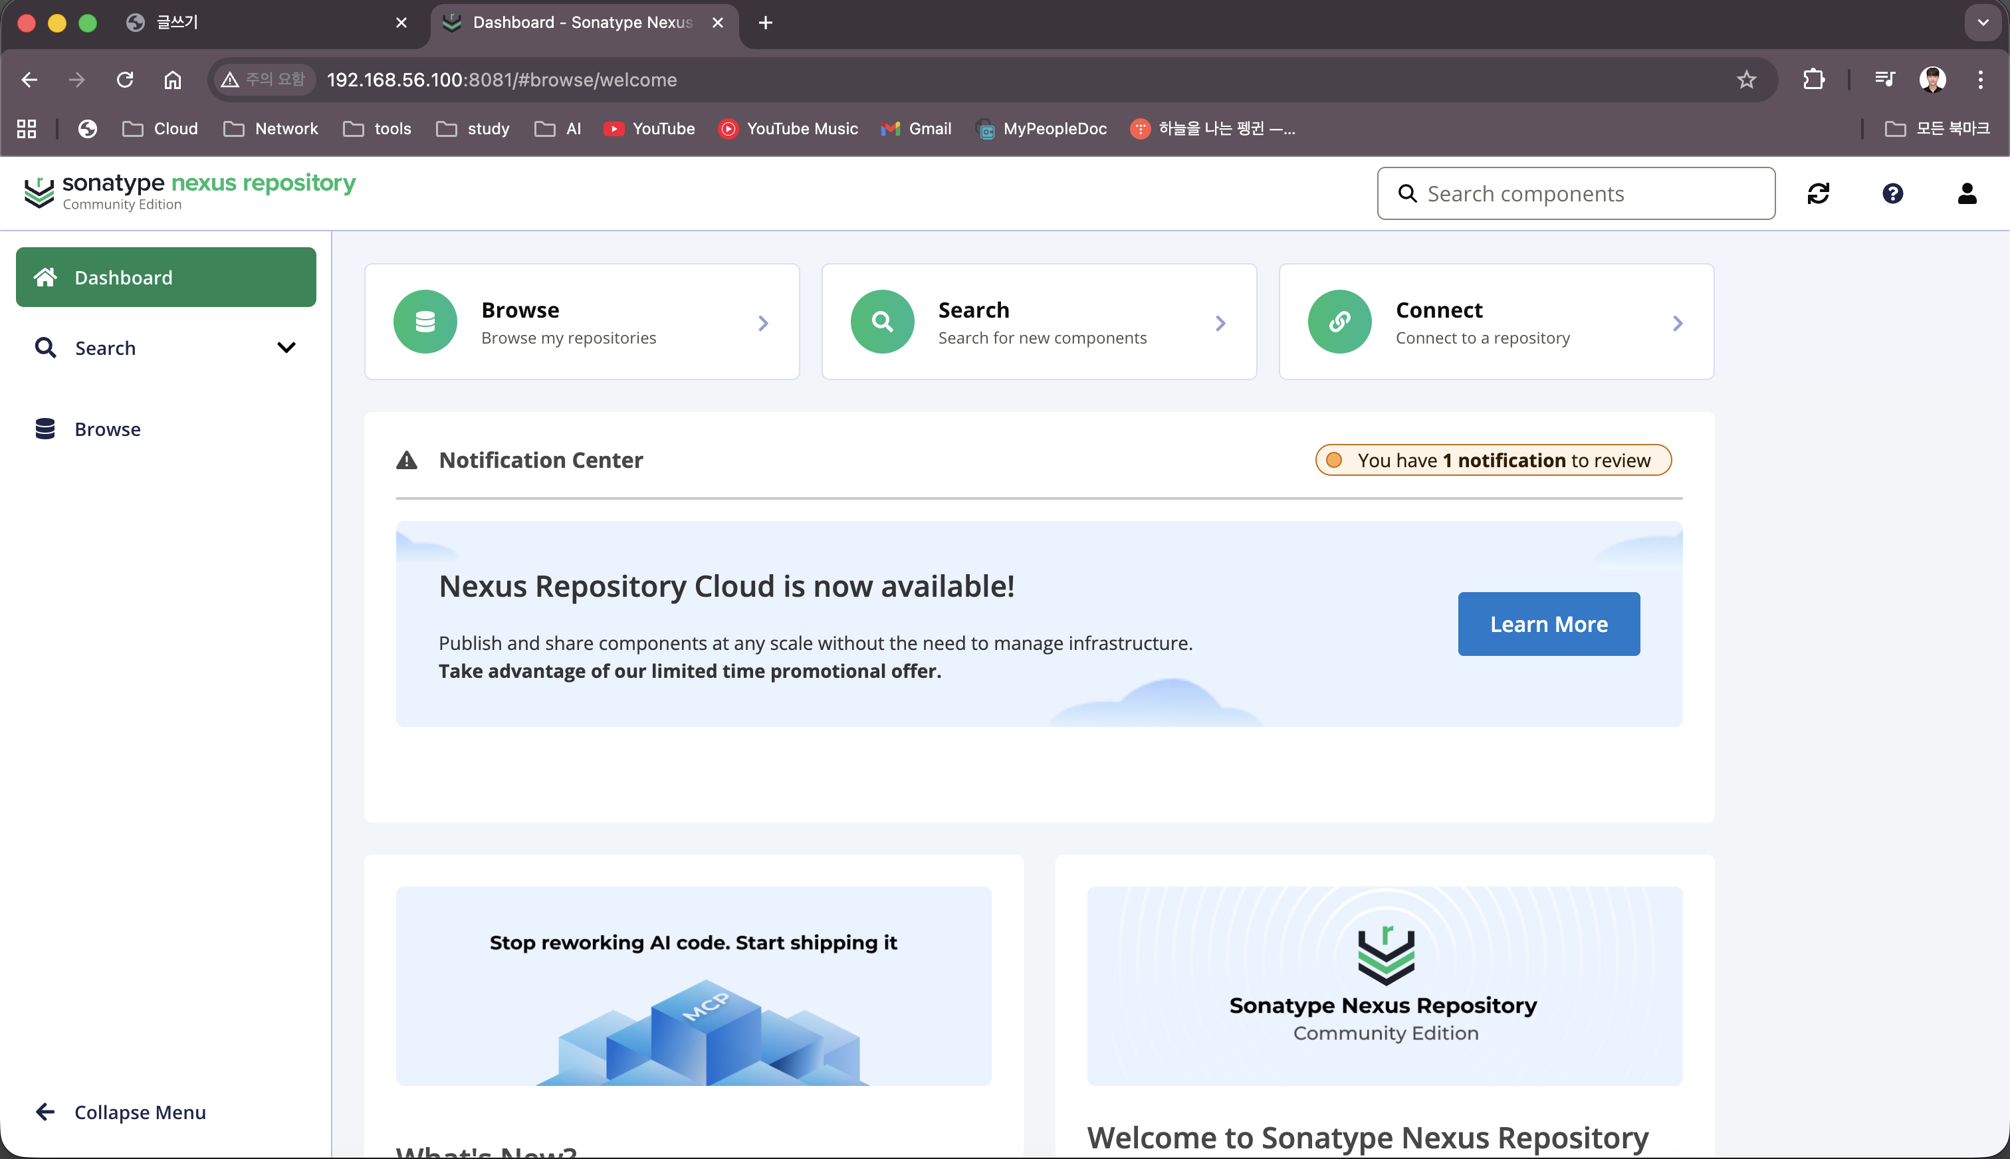Click the chevron on the Browse card
Viewport: 2010px width, 1159px height.
(762, 322)
